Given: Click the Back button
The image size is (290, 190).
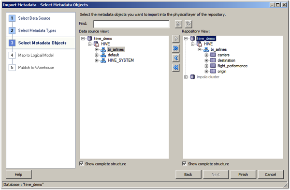Looking at the screenshot, I should 188,175.
